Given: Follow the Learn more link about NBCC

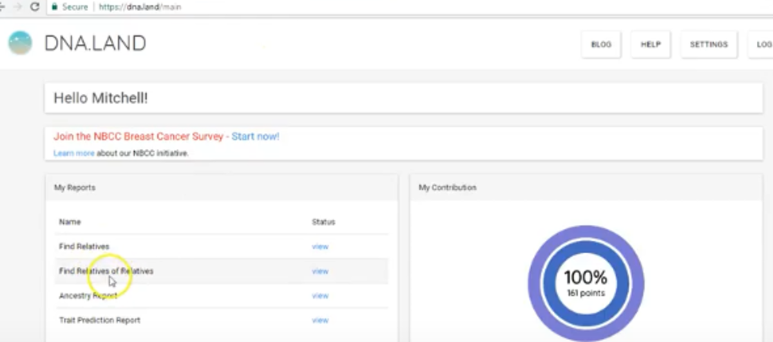Looking at the screenshot, I should tap(74, 153).
